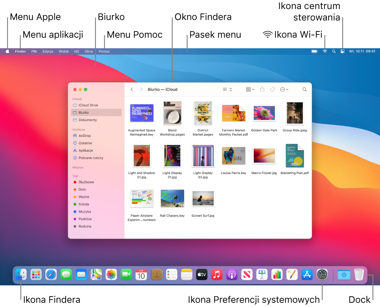Open Spotlight search in menu bar
Image resolution: width=380 pixels, height=307 pixels.
coord(334,51)
